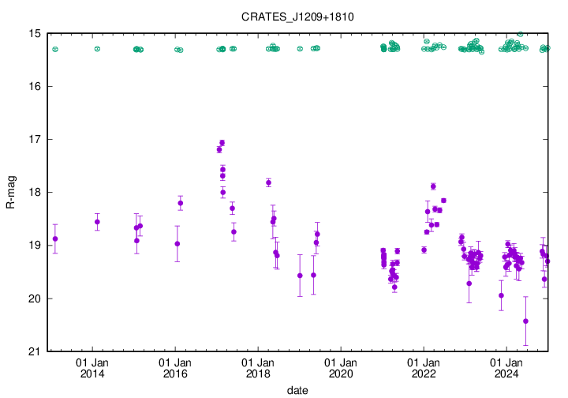Click the y-axis tick label 19
This screenshot has width=568, height=398.
[35, 246]
